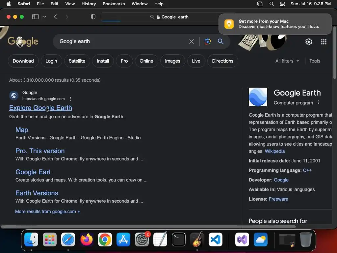Screen dimensions: 337x253
Task: Open Launchpad from the Dock
Action: click(50, 239)
